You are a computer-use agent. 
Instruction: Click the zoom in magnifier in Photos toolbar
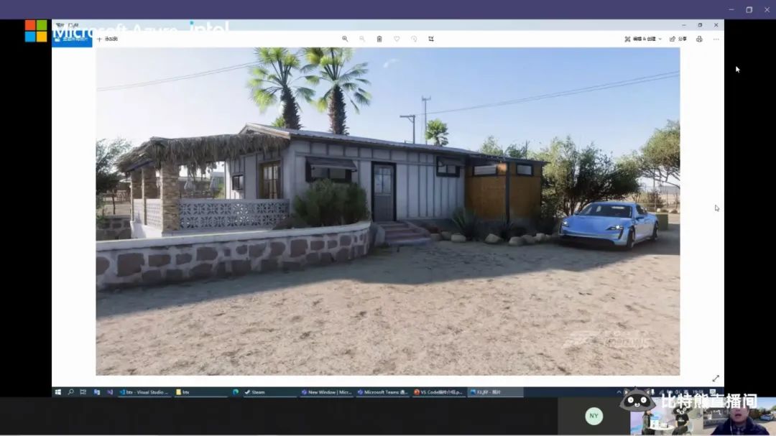345,39
